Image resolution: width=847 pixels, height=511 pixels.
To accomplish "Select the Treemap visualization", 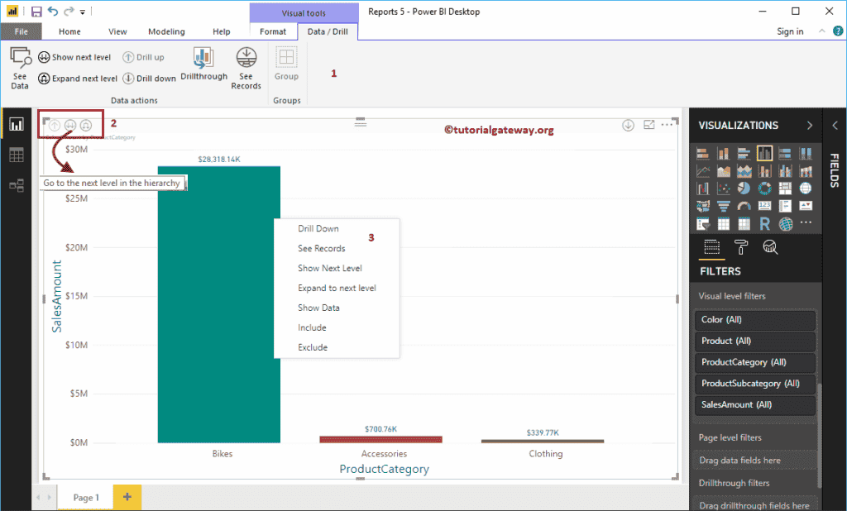I will [785, 188].
